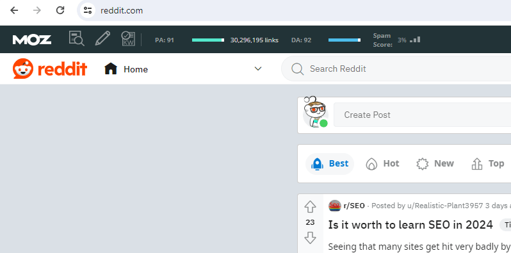Open MozBar page analysis icon
Viewport: 511px width, 253px height.
77,38
